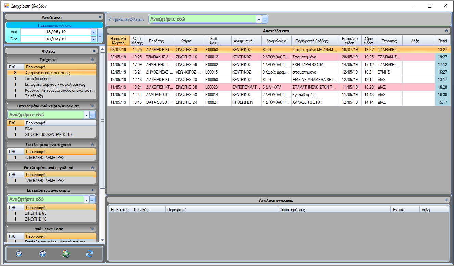Collapse the Αποτελέσματα panel chevron
Screen dimensions: 454x266
pos(446,31)
